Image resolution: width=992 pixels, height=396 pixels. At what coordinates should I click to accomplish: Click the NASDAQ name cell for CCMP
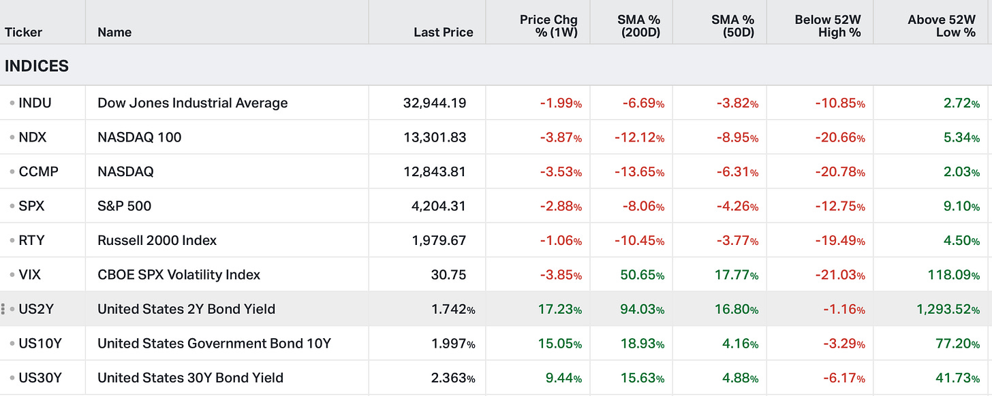pyautogui.click(x=126, y=171)
